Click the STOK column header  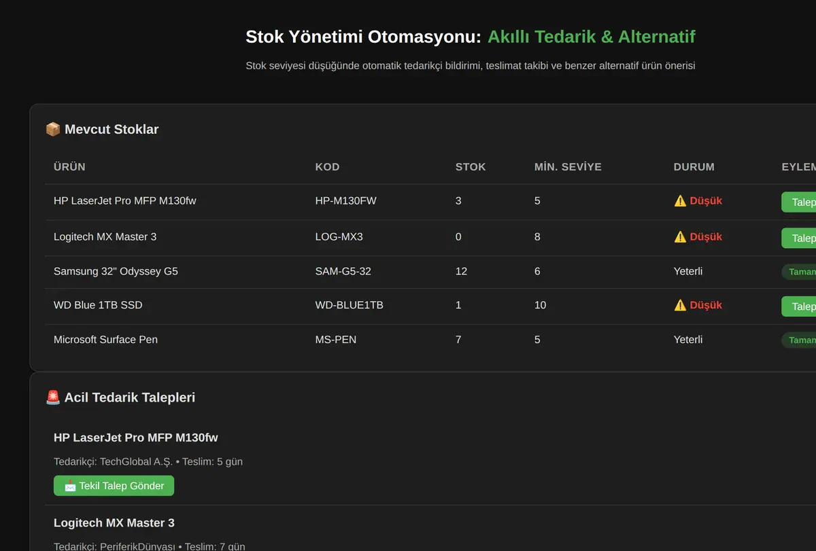coord(471,166)
